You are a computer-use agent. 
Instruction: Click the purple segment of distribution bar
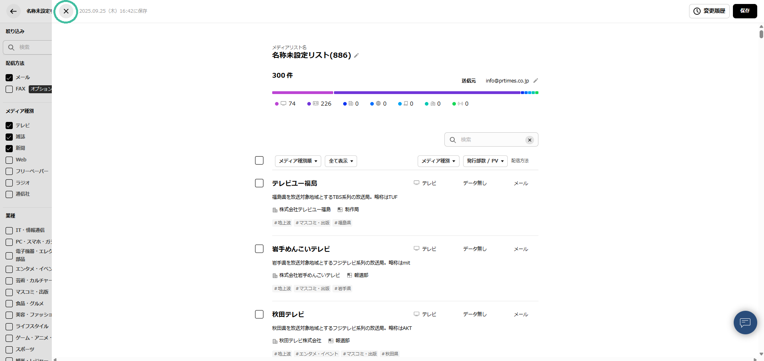click(426, 92)
